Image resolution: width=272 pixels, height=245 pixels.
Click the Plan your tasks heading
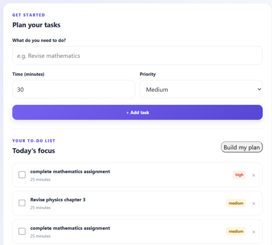pyautogui.click(x=36, y=25)
